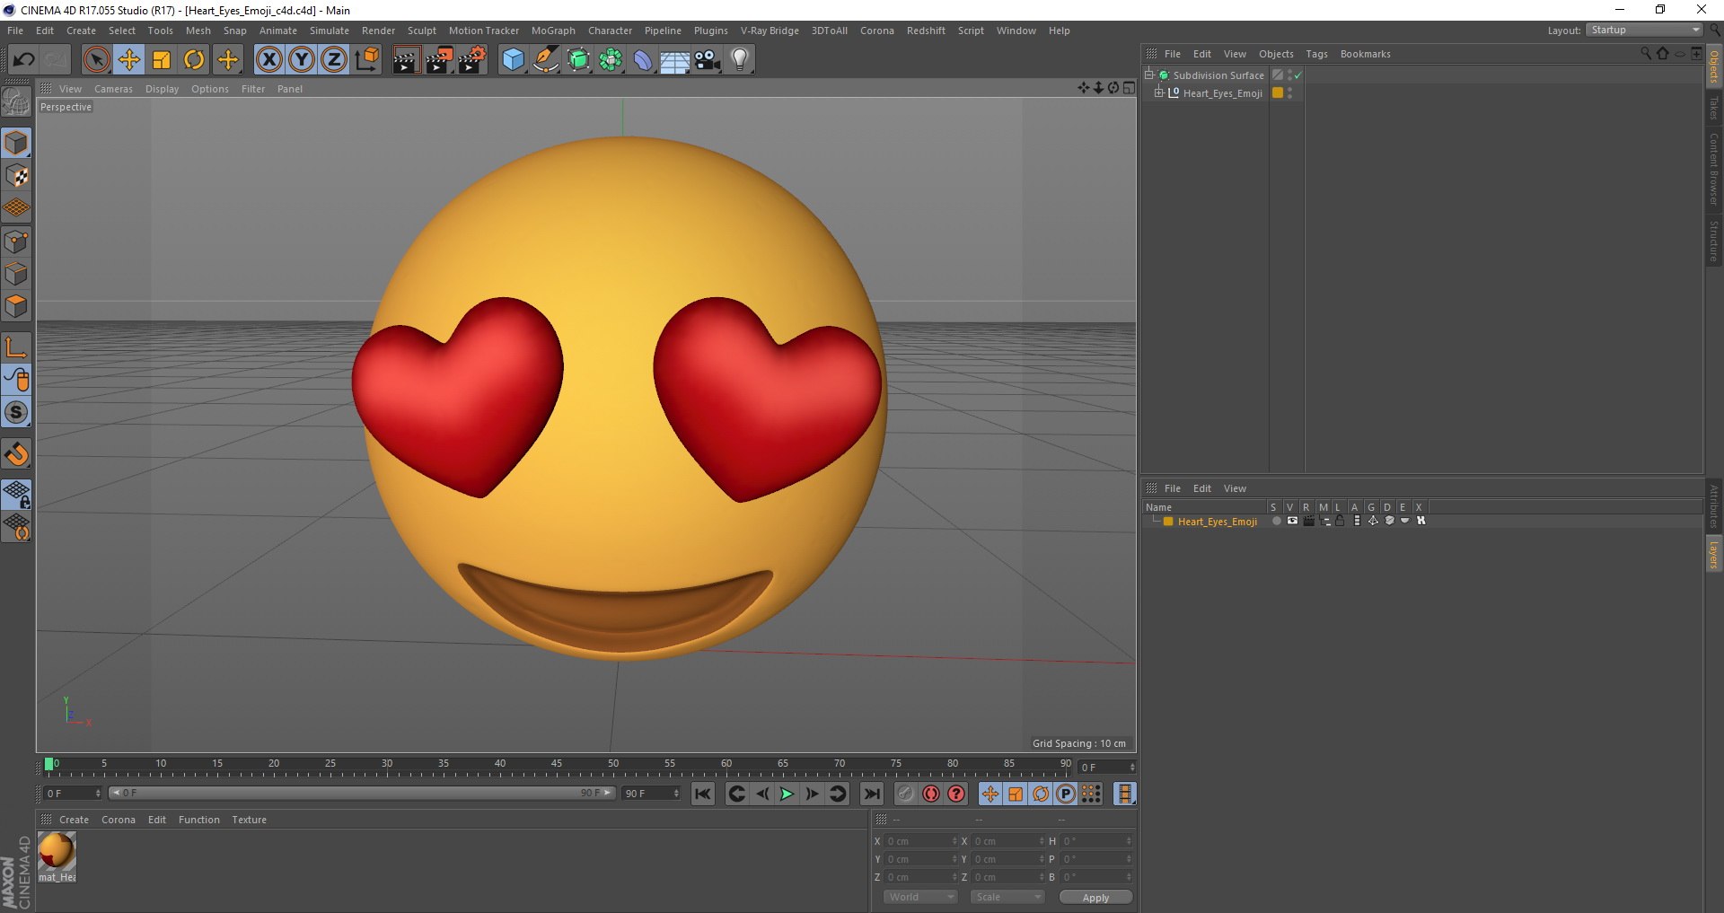Click the Locked Workplane icon
Image resolution: width=1724 pixels, height=913 pixels.
pyautogui.click(x=16, y=495)
